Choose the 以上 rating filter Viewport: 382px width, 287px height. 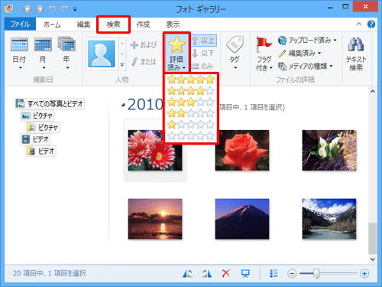pos(204,41)
